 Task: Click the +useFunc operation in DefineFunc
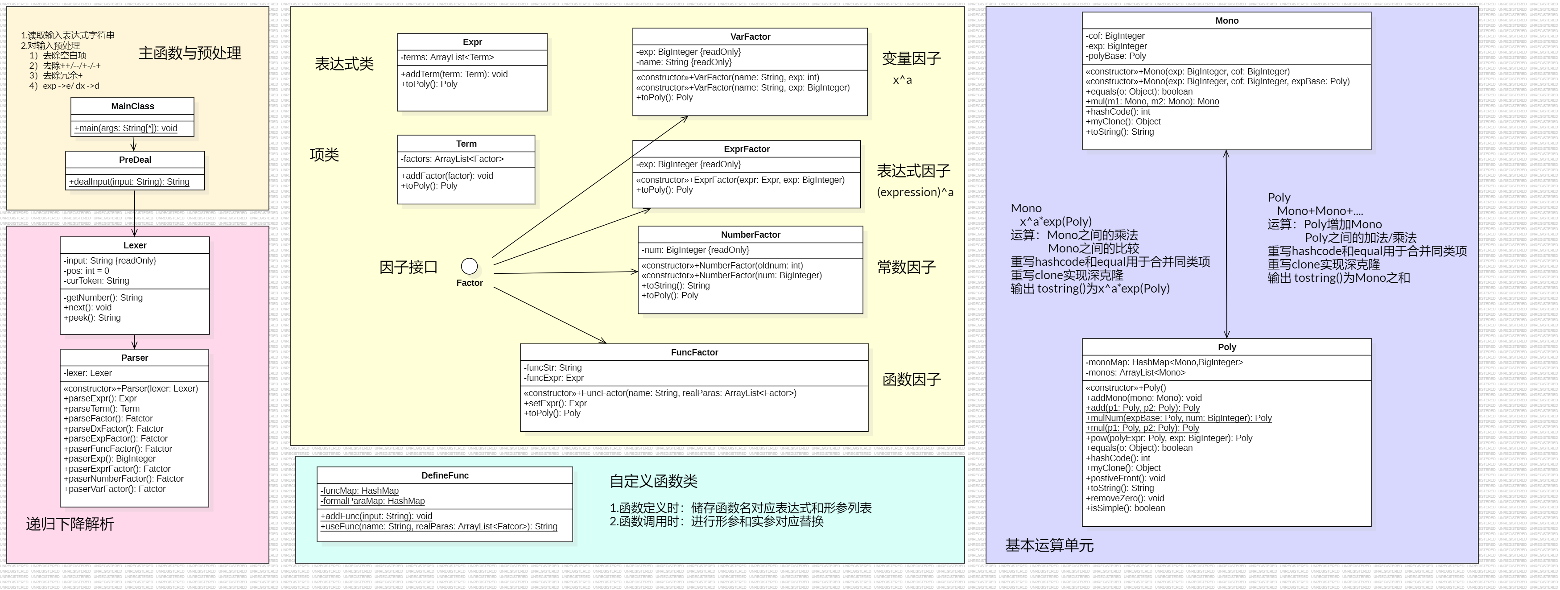coord(439,526)
